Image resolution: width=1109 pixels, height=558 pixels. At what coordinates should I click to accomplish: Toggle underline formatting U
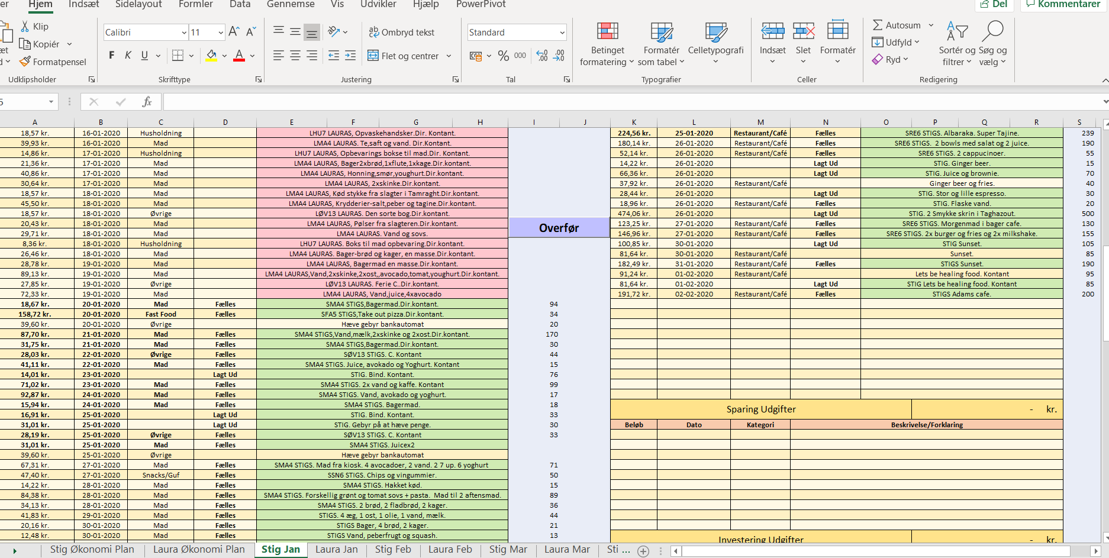pos(144,56)
